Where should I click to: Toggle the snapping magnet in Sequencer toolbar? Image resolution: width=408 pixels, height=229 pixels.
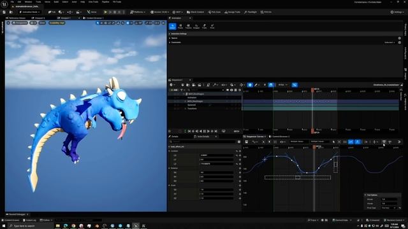point(271,85)
